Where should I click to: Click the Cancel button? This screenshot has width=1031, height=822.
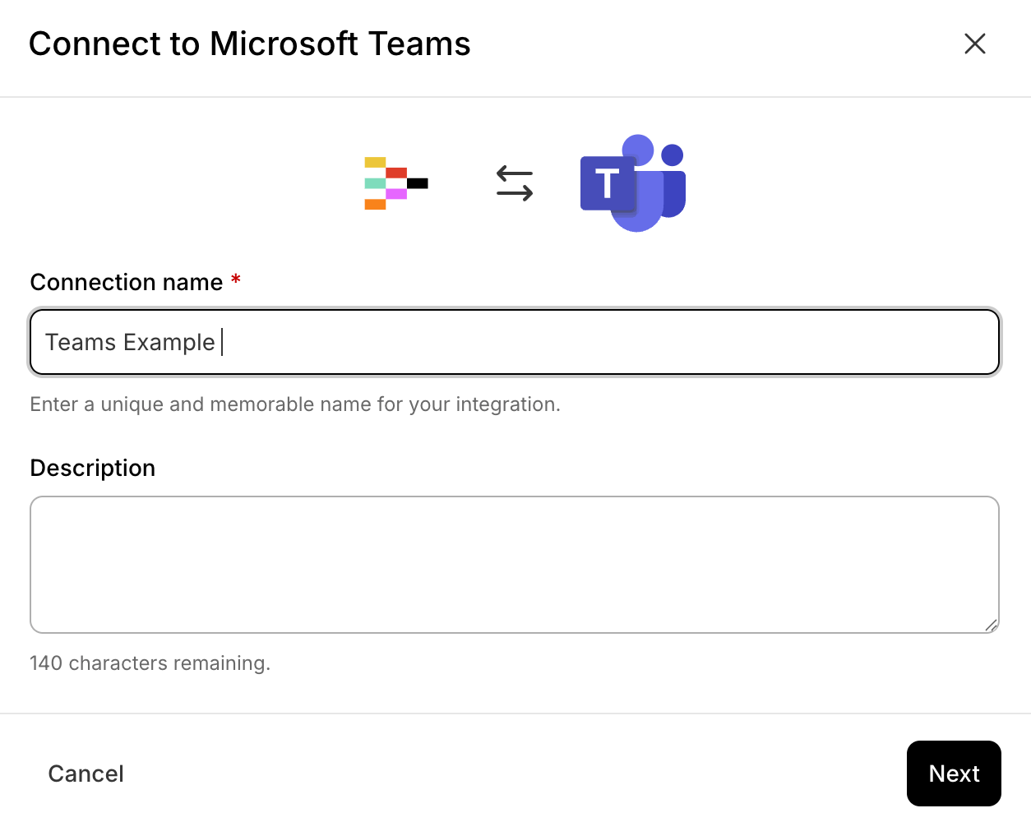pos(86,774)
